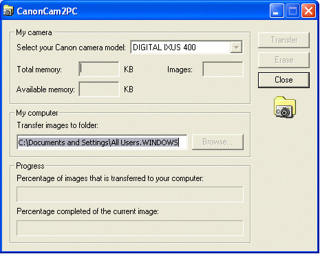This screenshot has width=320, height=254.
Task: Click the 'Progress' group heading
Action: pyautogui.click(x=30, y=166)
